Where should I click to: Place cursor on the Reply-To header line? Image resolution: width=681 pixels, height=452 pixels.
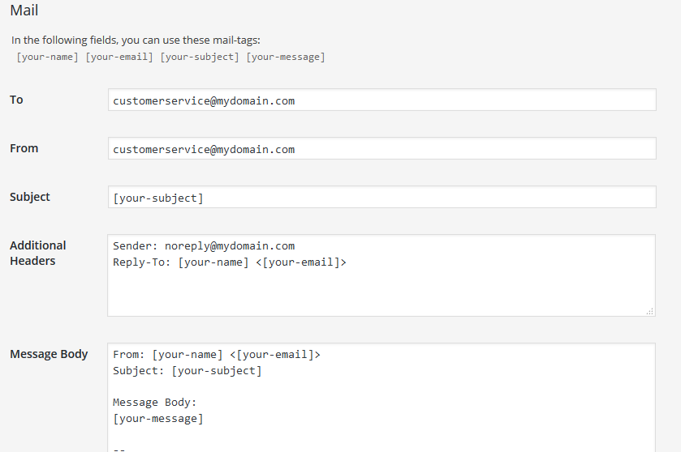click(x=230, y=262)
